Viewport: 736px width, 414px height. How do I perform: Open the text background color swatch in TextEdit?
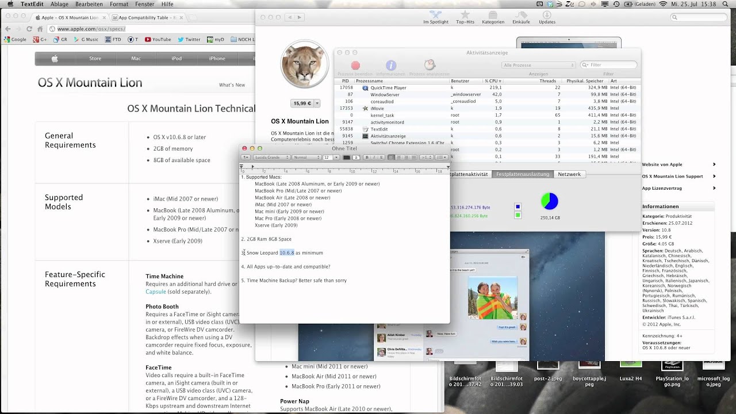[356, 158]
